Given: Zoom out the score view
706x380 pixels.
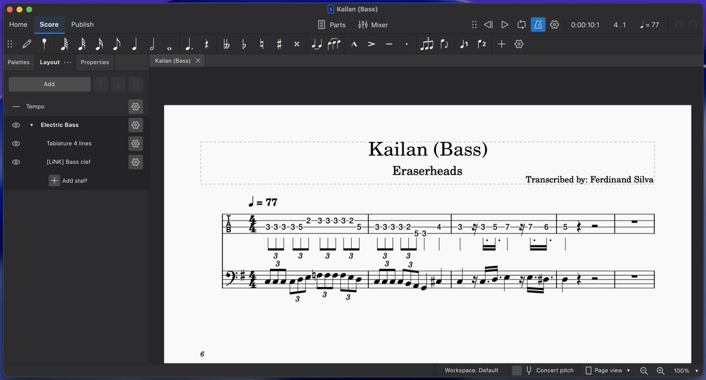Looking at the screenshot, I should pos(644,371).
